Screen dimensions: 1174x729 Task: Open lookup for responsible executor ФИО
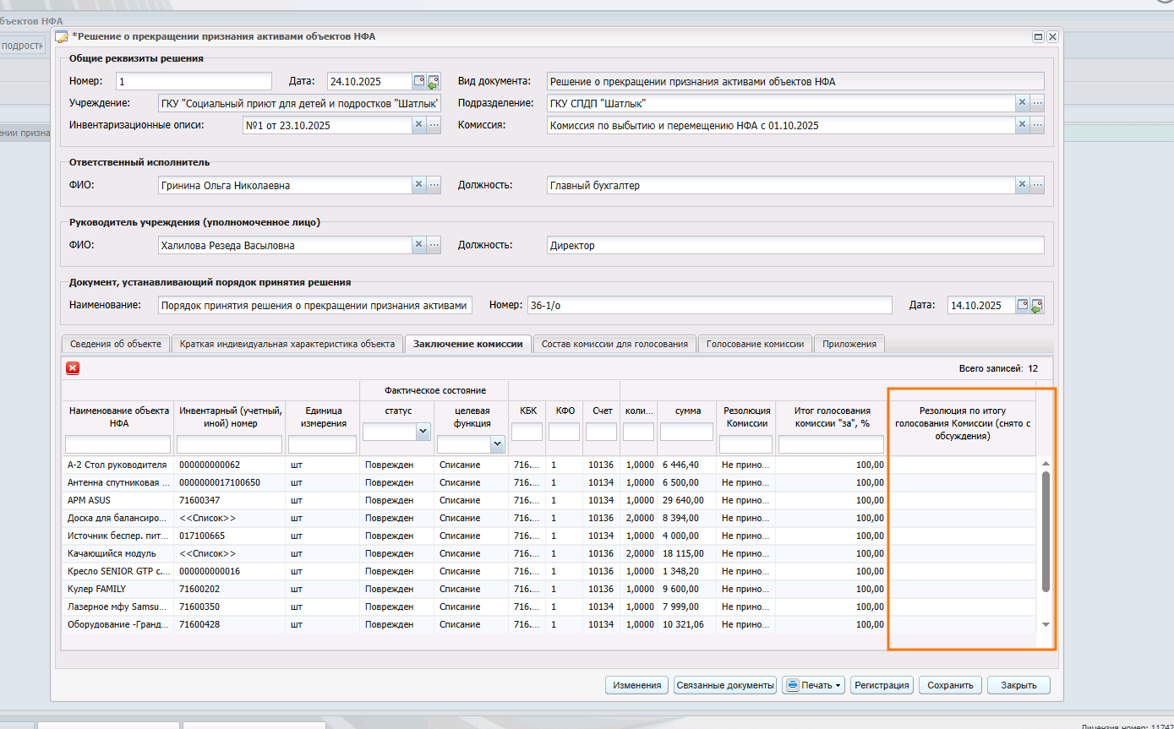click(x=434, y=185)
